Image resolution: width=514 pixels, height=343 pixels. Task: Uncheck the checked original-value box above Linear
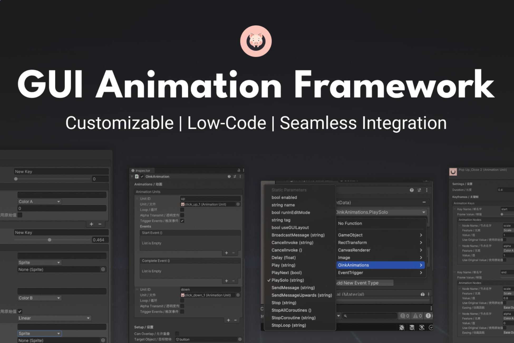pos(20,311)
